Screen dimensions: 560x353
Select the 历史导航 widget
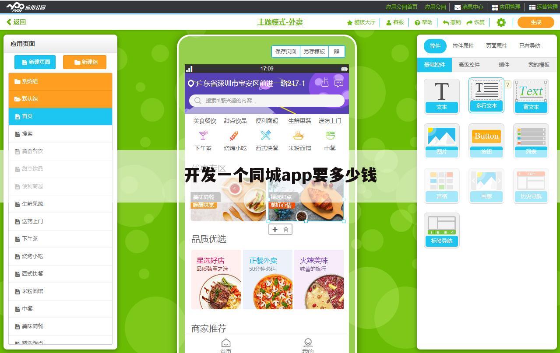[531, 185]
